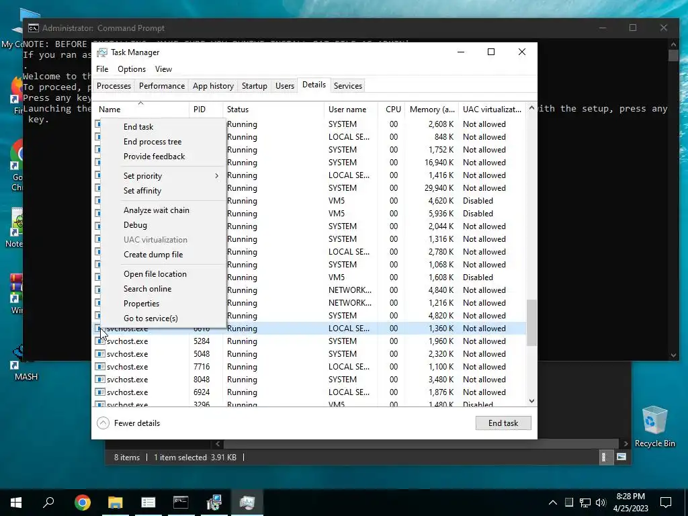The width and height of the screenshot is (688, 516).
Task: Choose End process tree
Action: 153,142
